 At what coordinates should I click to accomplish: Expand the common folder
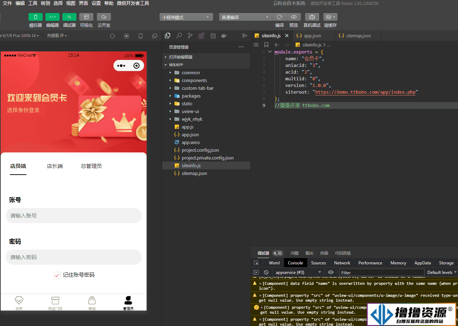tap(206, 73)
